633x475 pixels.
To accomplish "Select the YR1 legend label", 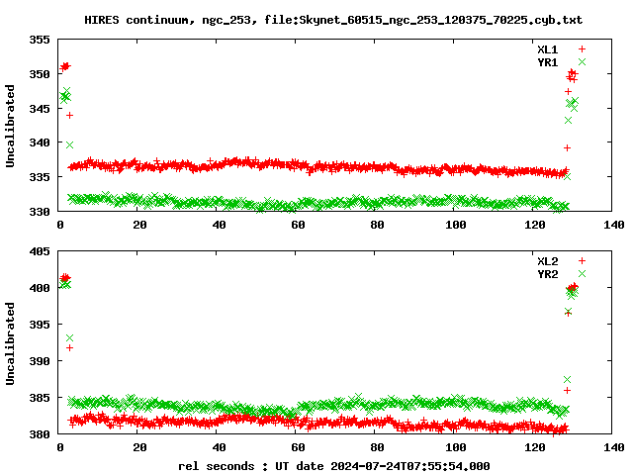I will point(547,62).
